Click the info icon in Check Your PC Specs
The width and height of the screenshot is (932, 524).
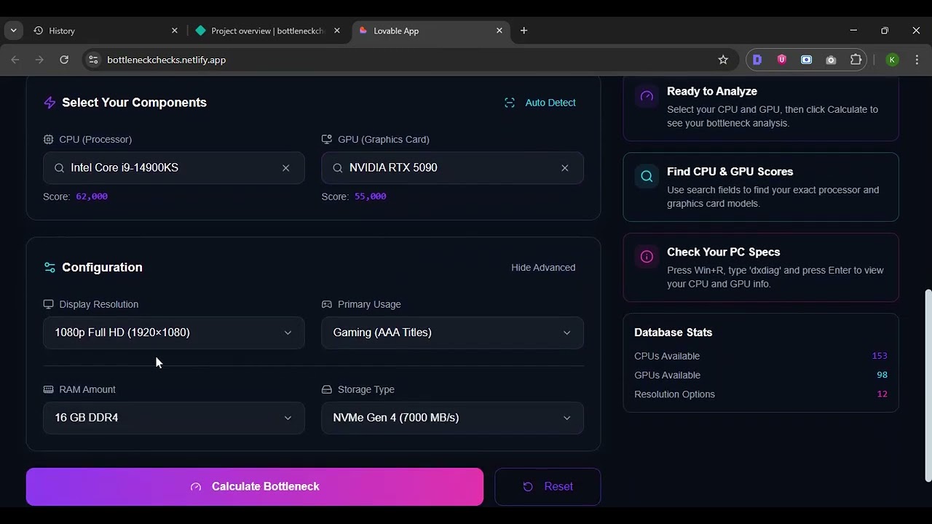(x=647, y=256)
